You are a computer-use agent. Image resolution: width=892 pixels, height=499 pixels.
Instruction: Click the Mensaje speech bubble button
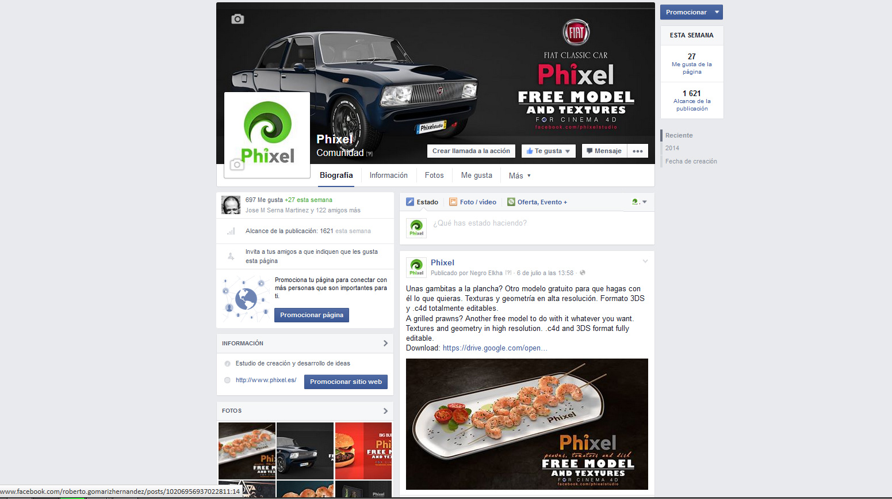[604, 151]
